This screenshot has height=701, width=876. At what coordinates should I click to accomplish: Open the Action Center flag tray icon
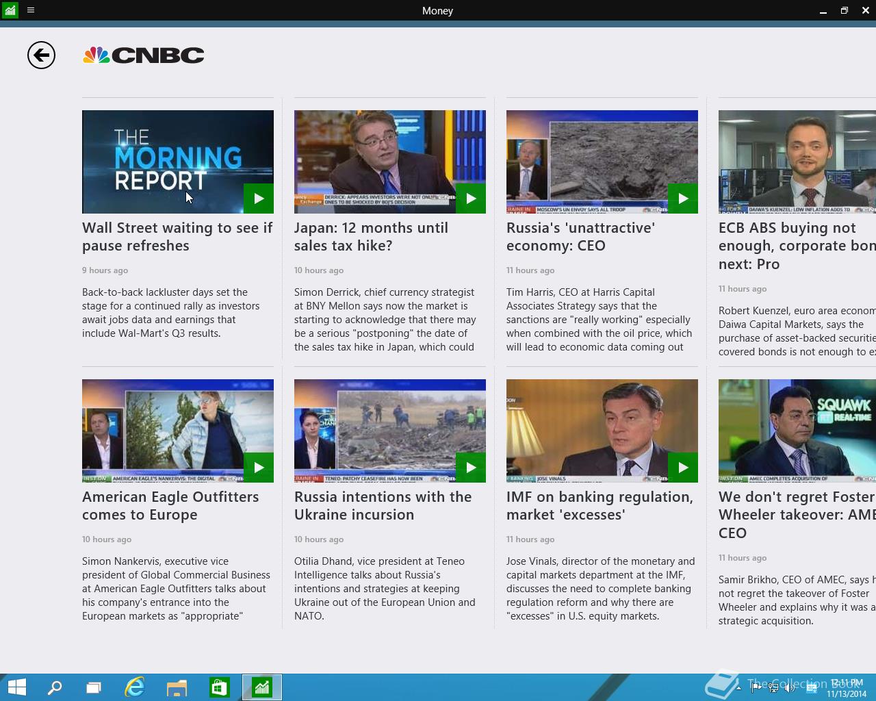click(x=756, y=688)
